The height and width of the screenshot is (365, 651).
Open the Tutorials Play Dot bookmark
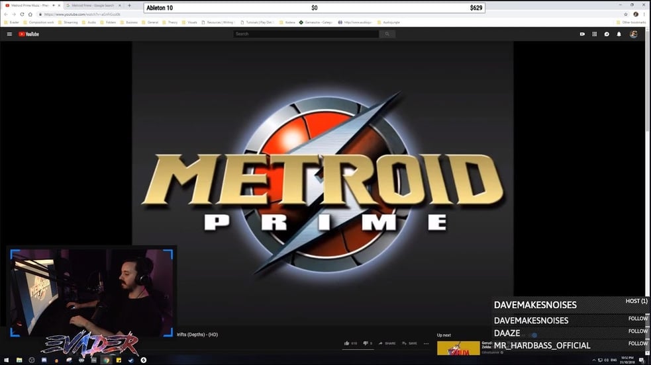258,22
